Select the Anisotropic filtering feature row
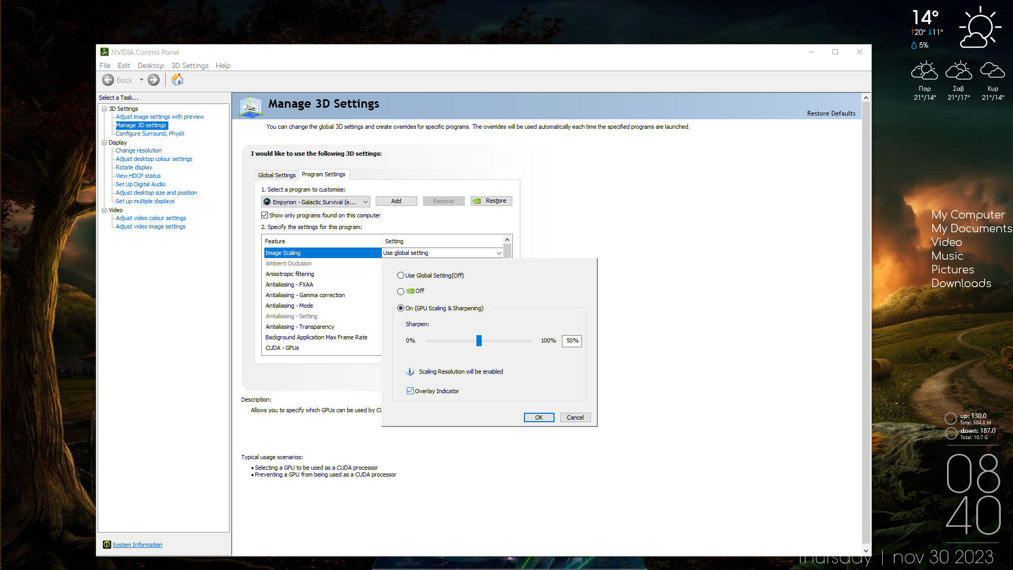This screenshot has height=570, width=1013. click(x=322, y=274)
